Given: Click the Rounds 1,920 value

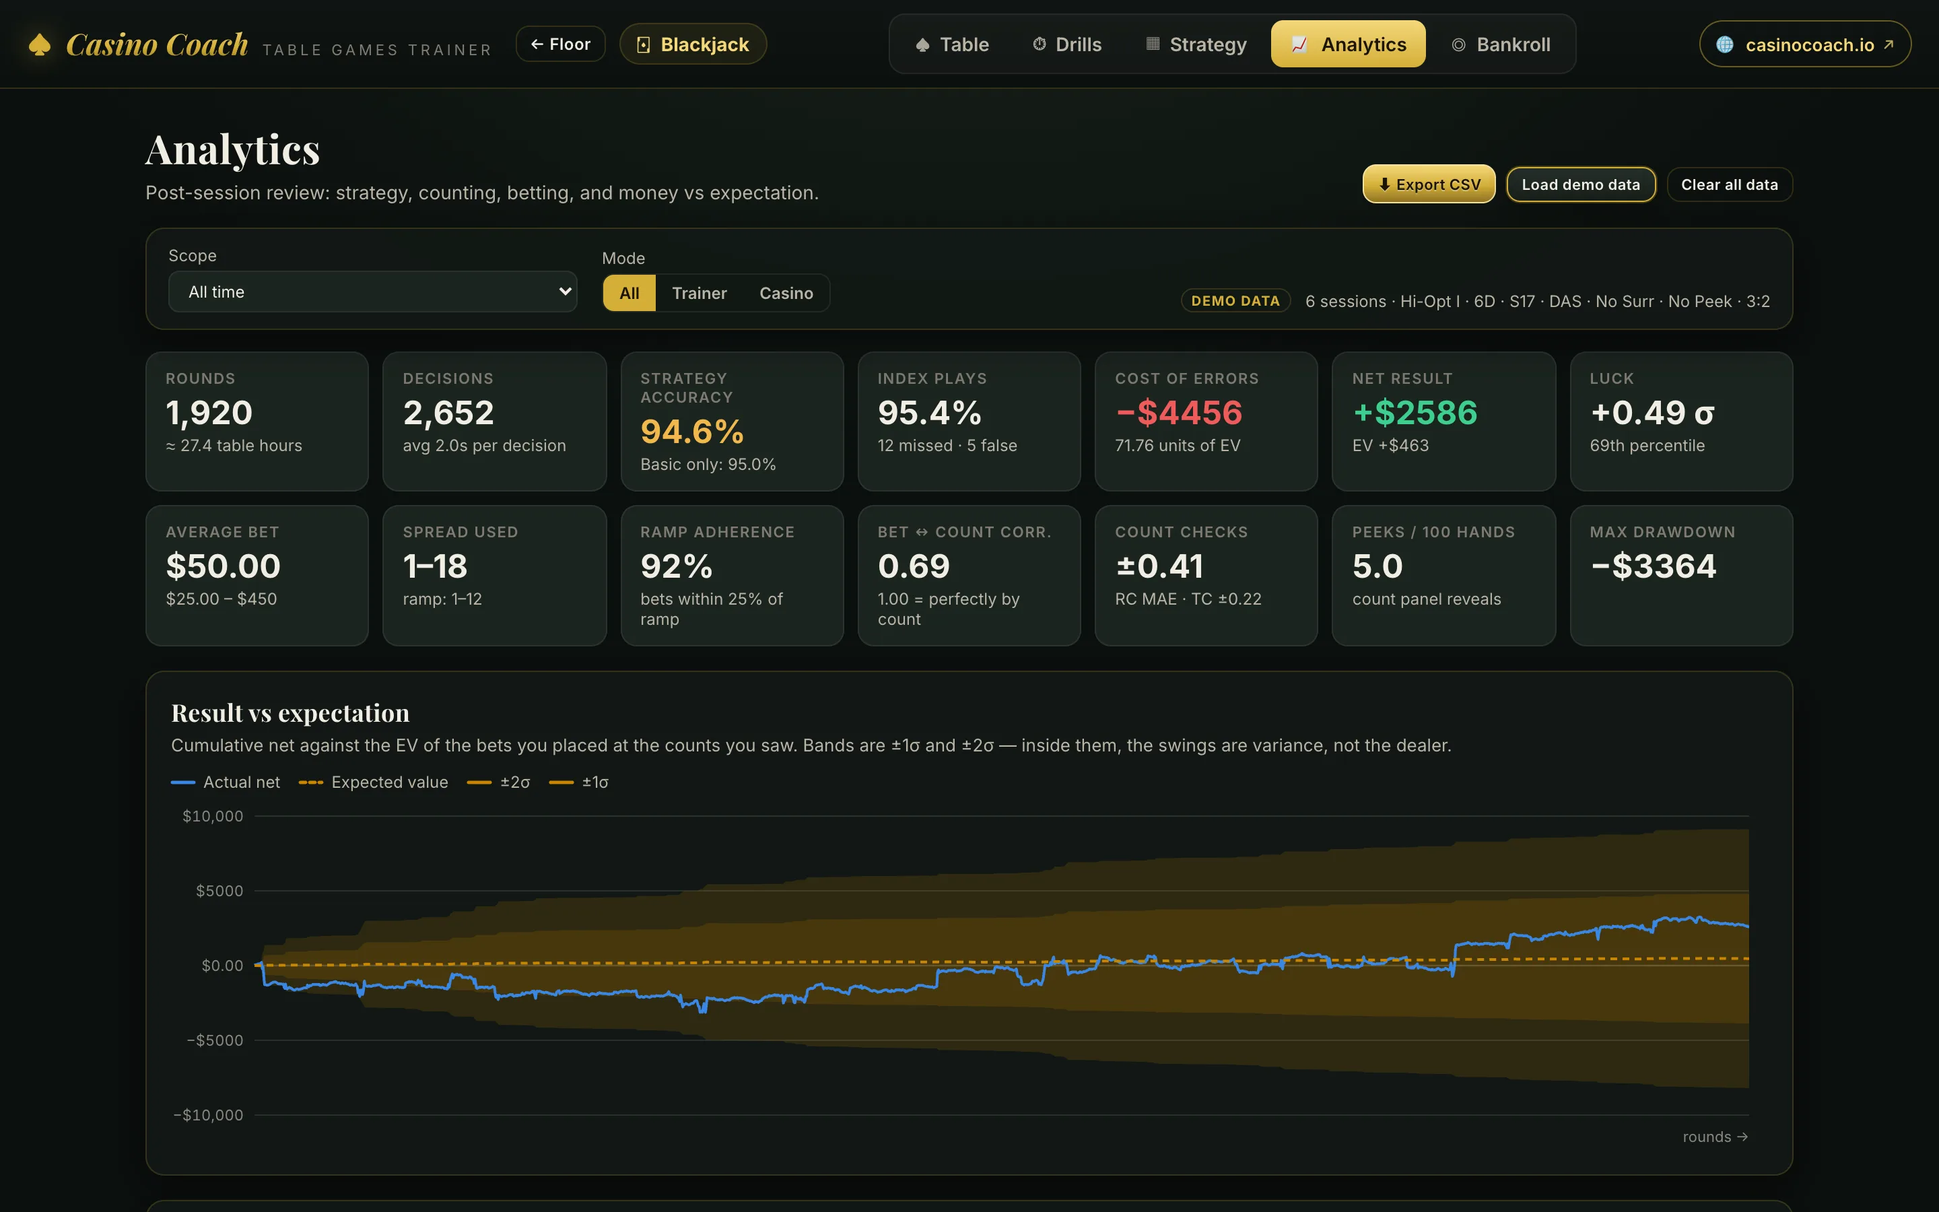Looking at the screenshot, I should click(209, 413).
